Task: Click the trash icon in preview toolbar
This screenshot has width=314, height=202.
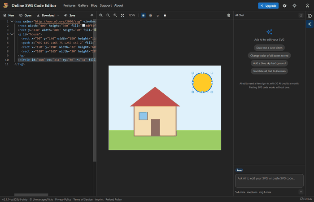Action: [229, 15]
